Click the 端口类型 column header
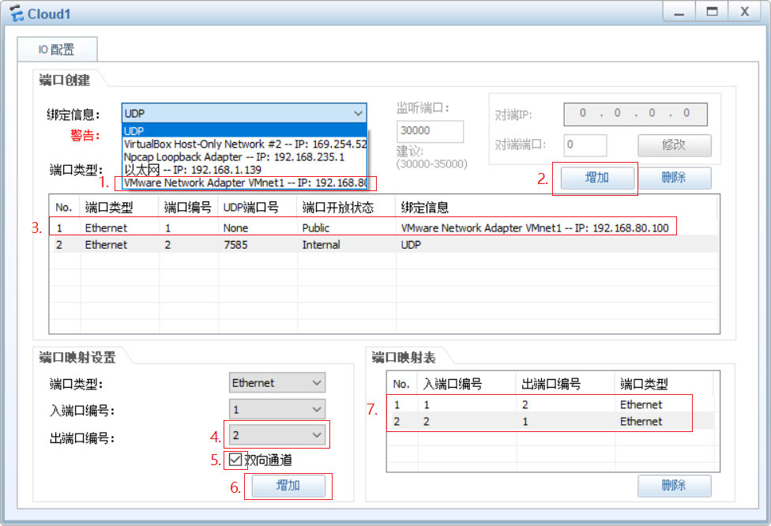Viewport: 771px width, 526px height. pyautogui.click(x=119, y=208)
